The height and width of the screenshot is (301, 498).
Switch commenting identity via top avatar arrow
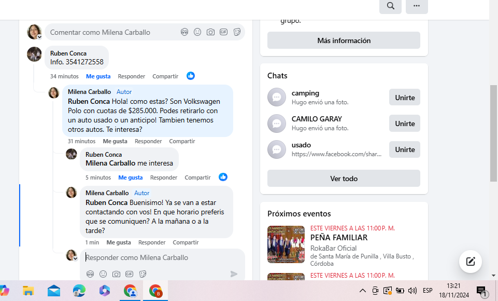pos(39,37)
